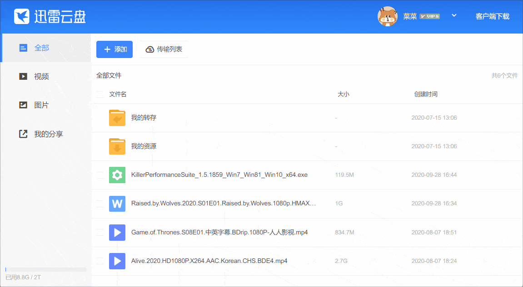Open the 传输列表 transfer list
This screenshot has width=523, height=287.
164,49
